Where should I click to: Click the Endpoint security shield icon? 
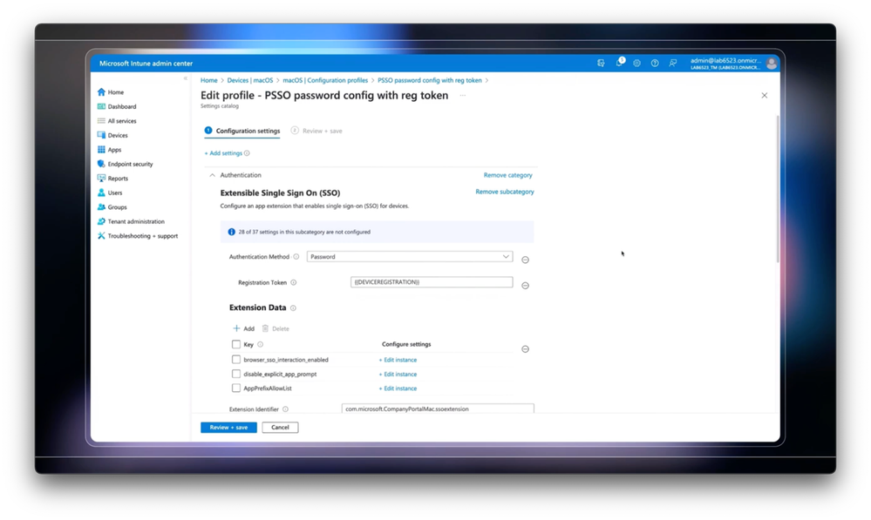tap(101, 164)
